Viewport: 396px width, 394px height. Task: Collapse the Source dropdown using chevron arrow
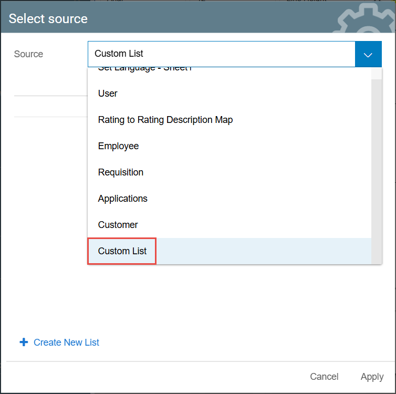coord(368,54)
